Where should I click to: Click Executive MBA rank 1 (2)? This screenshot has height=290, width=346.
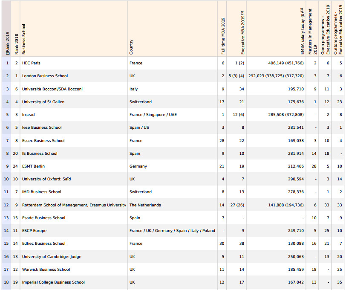coord(239,63)
